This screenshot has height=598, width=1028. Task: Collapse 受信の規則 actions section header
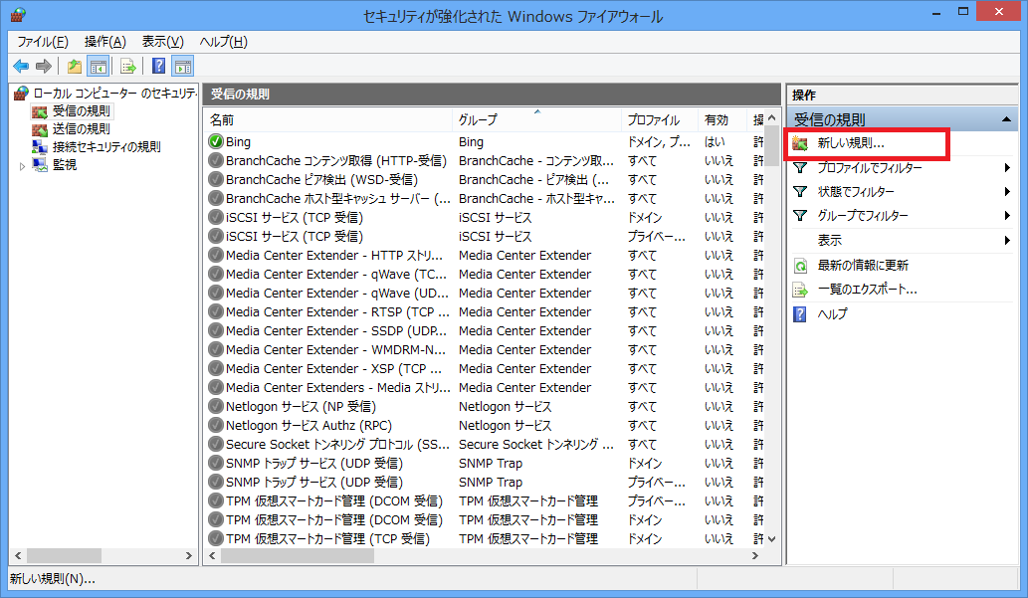coord(1008,119)
